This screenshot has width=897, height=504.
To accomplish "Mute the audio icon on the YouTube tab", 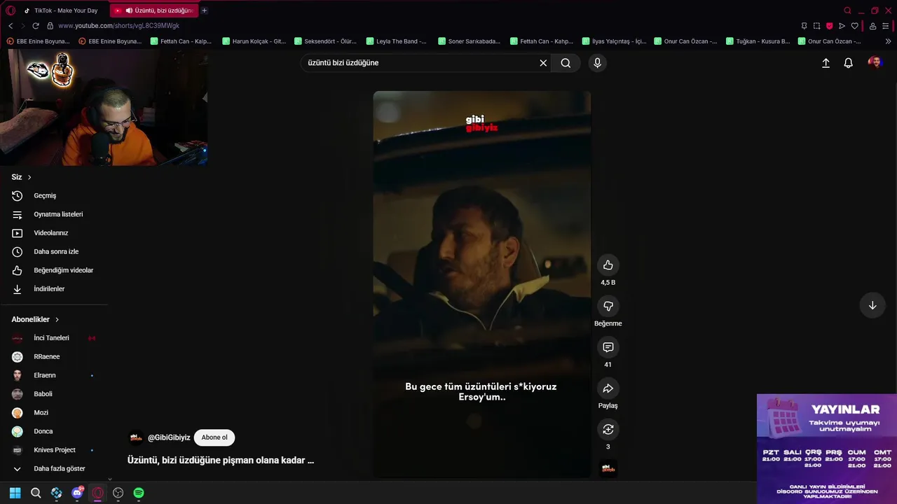I will pos(129,10).
